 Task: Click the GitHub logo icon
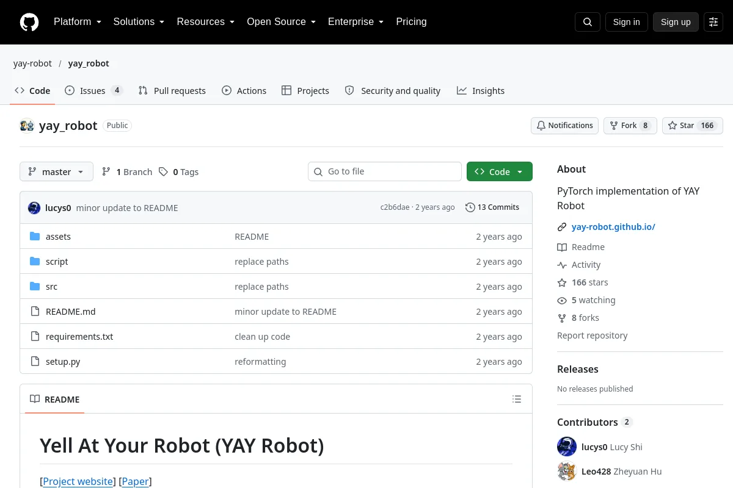pyautogui.click(x=29, y=22)
